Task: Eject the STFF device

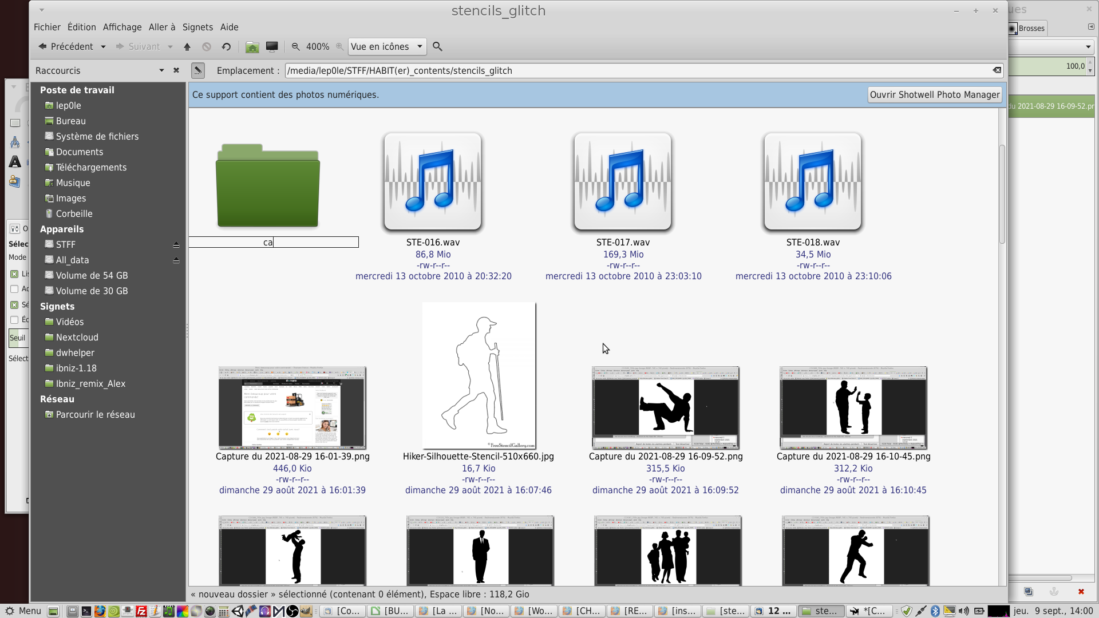Action: pos(176,245)
